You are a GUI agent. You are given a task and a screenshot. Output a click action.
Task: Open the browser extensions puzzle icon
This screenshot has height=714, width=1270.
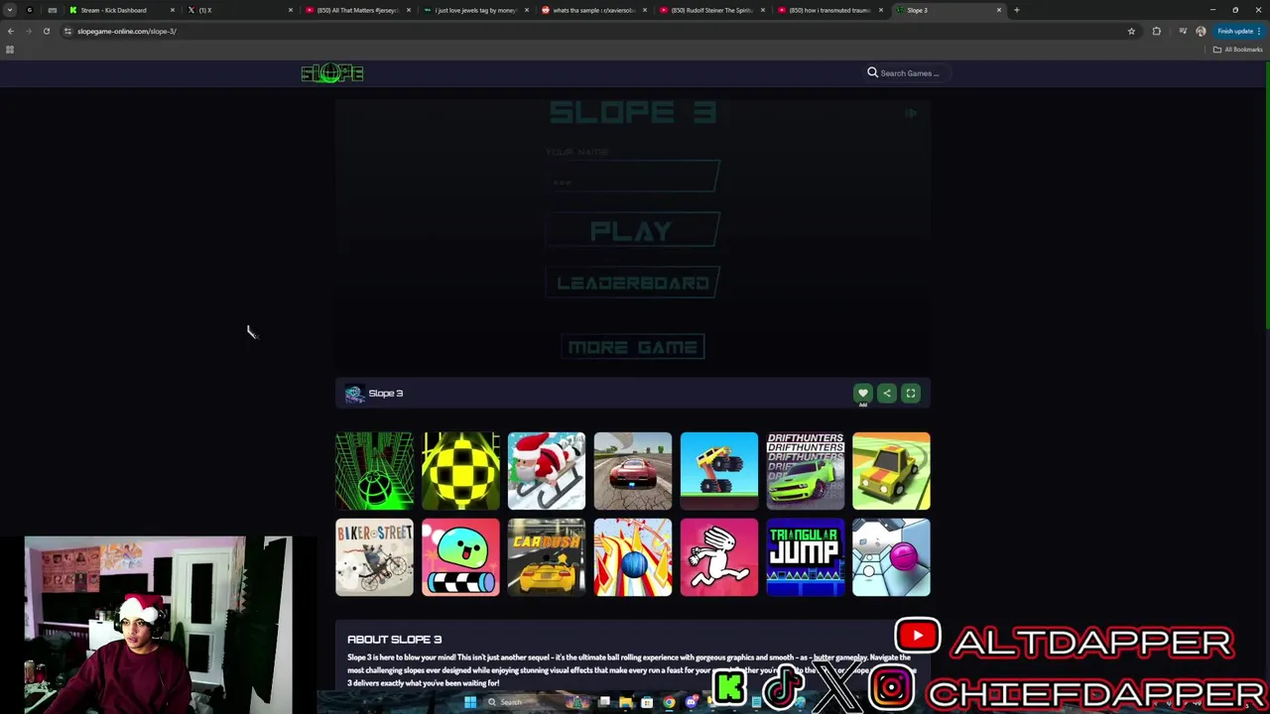click(x=1156, y=31)
